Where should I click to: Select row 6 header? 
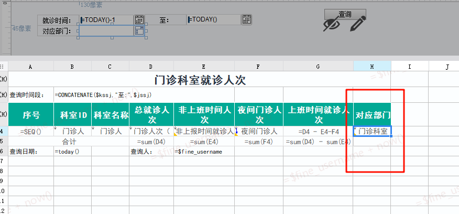4,151
